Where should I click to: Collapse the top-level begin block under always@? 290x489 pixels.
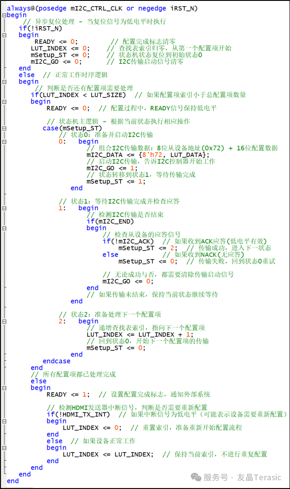tap(4, 15)
